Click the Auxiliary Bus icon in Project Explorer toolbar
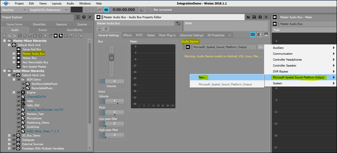This screenshot has height=153, width=337. 61,36
